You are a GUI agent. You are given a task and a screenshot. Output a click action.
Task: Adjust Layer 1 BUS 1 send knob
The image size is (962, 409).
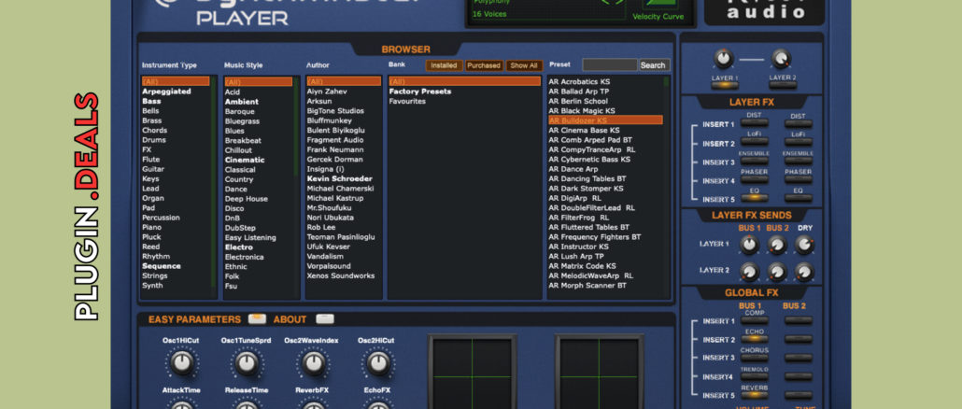[x=749, y=245]
